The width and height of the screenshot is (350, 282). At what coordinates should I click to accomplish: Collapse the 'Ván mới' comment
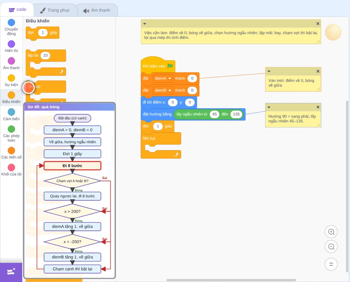click(x=269, y=71)
